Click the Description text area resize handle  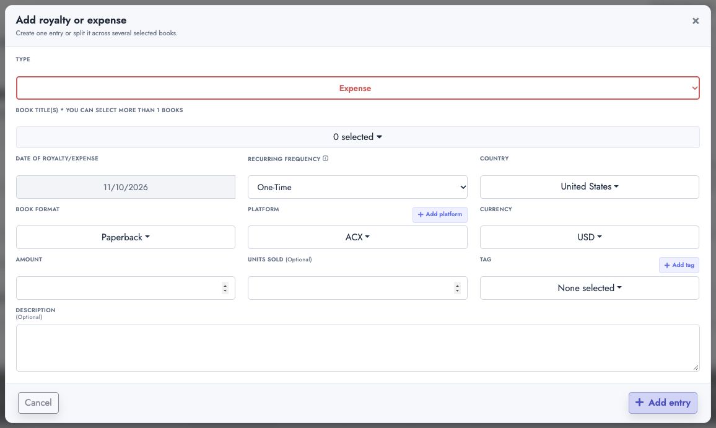coord(696,367)
